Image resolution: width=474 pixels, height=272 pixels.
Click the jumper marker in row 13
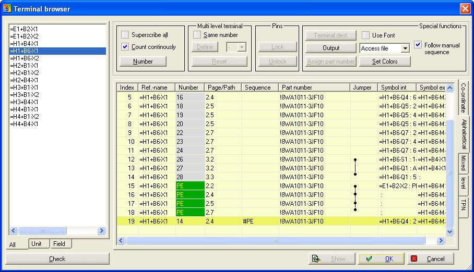tap(355, 168)
